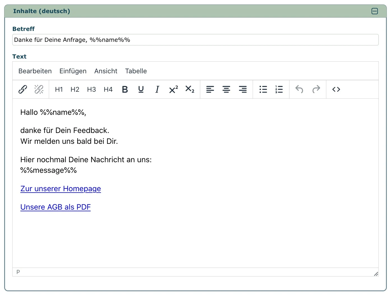Apply subscript formatting

190,89
